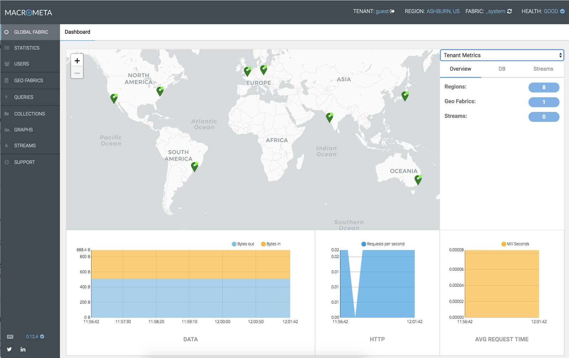Switch to the Overview metrics tab
This screenshot has width=569, height=358.
point(461,69)
